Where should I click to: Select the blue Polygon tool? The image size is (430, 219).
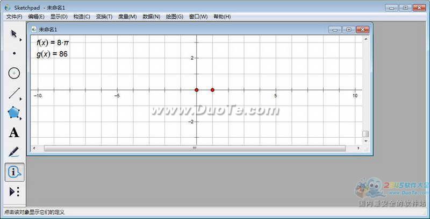(14, 112)
